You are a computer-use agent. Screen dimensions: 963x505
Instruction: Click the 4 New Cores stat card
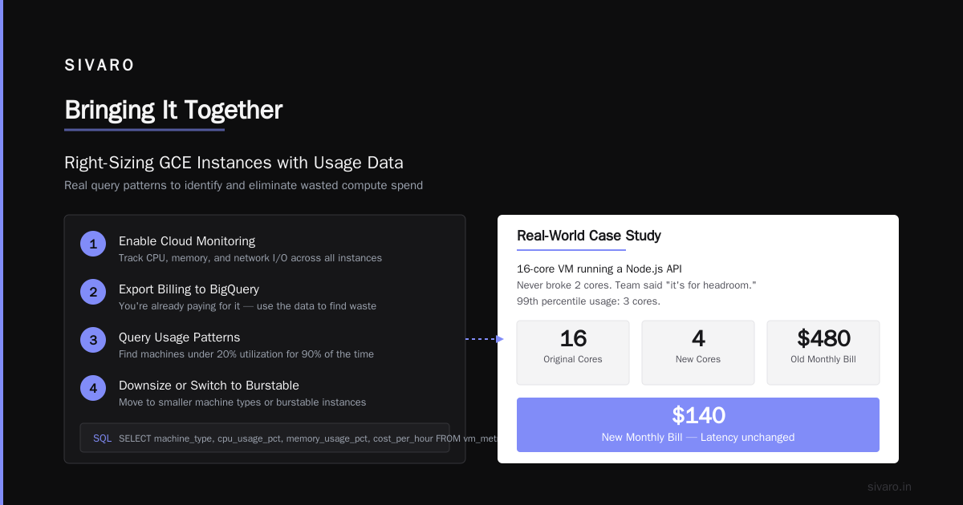click(698, 353)
